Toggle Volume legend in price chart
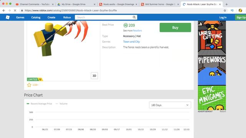 click(x=61, y=104)
